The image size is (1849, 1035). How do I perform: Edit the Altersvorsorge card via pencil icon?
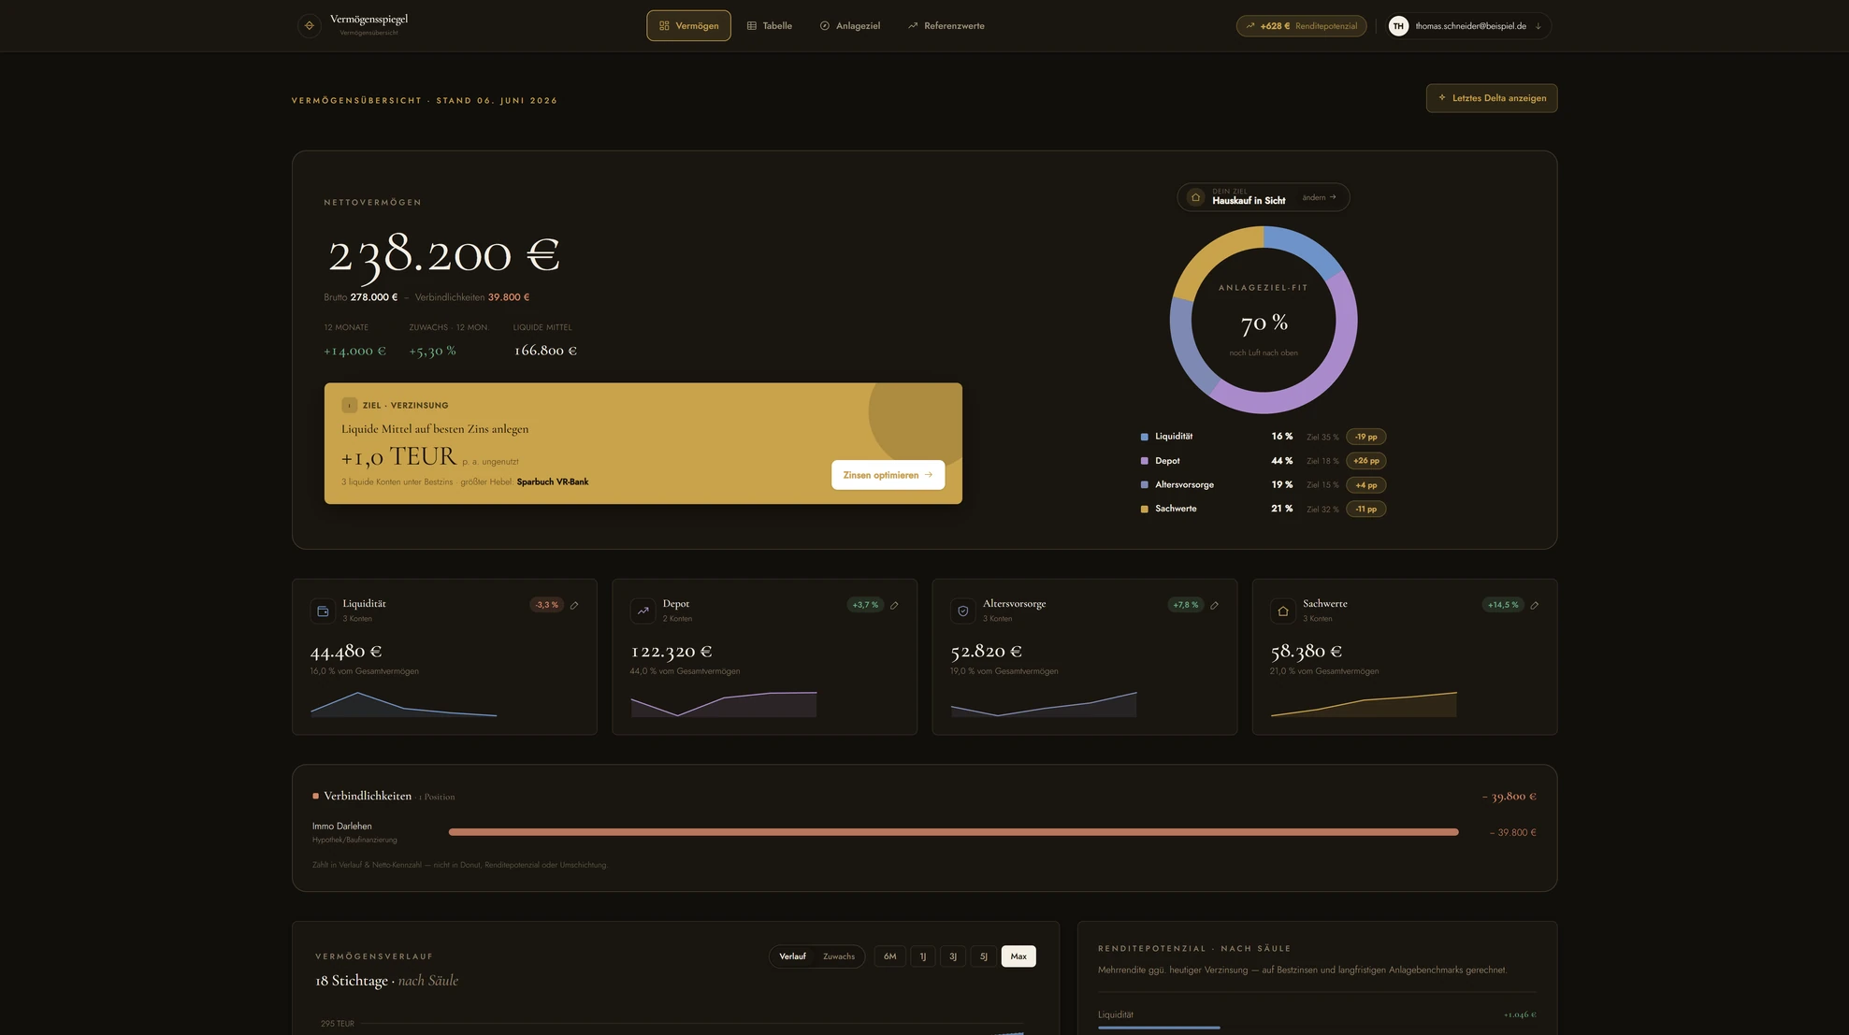pyautogui.click(x=1214, y=605)
